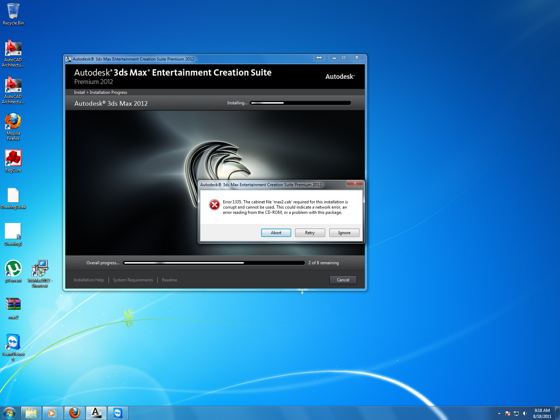Click the 3ds Max Installing progress bar
Viewport: 560px width, 420px height.
[x=301, y=103]
